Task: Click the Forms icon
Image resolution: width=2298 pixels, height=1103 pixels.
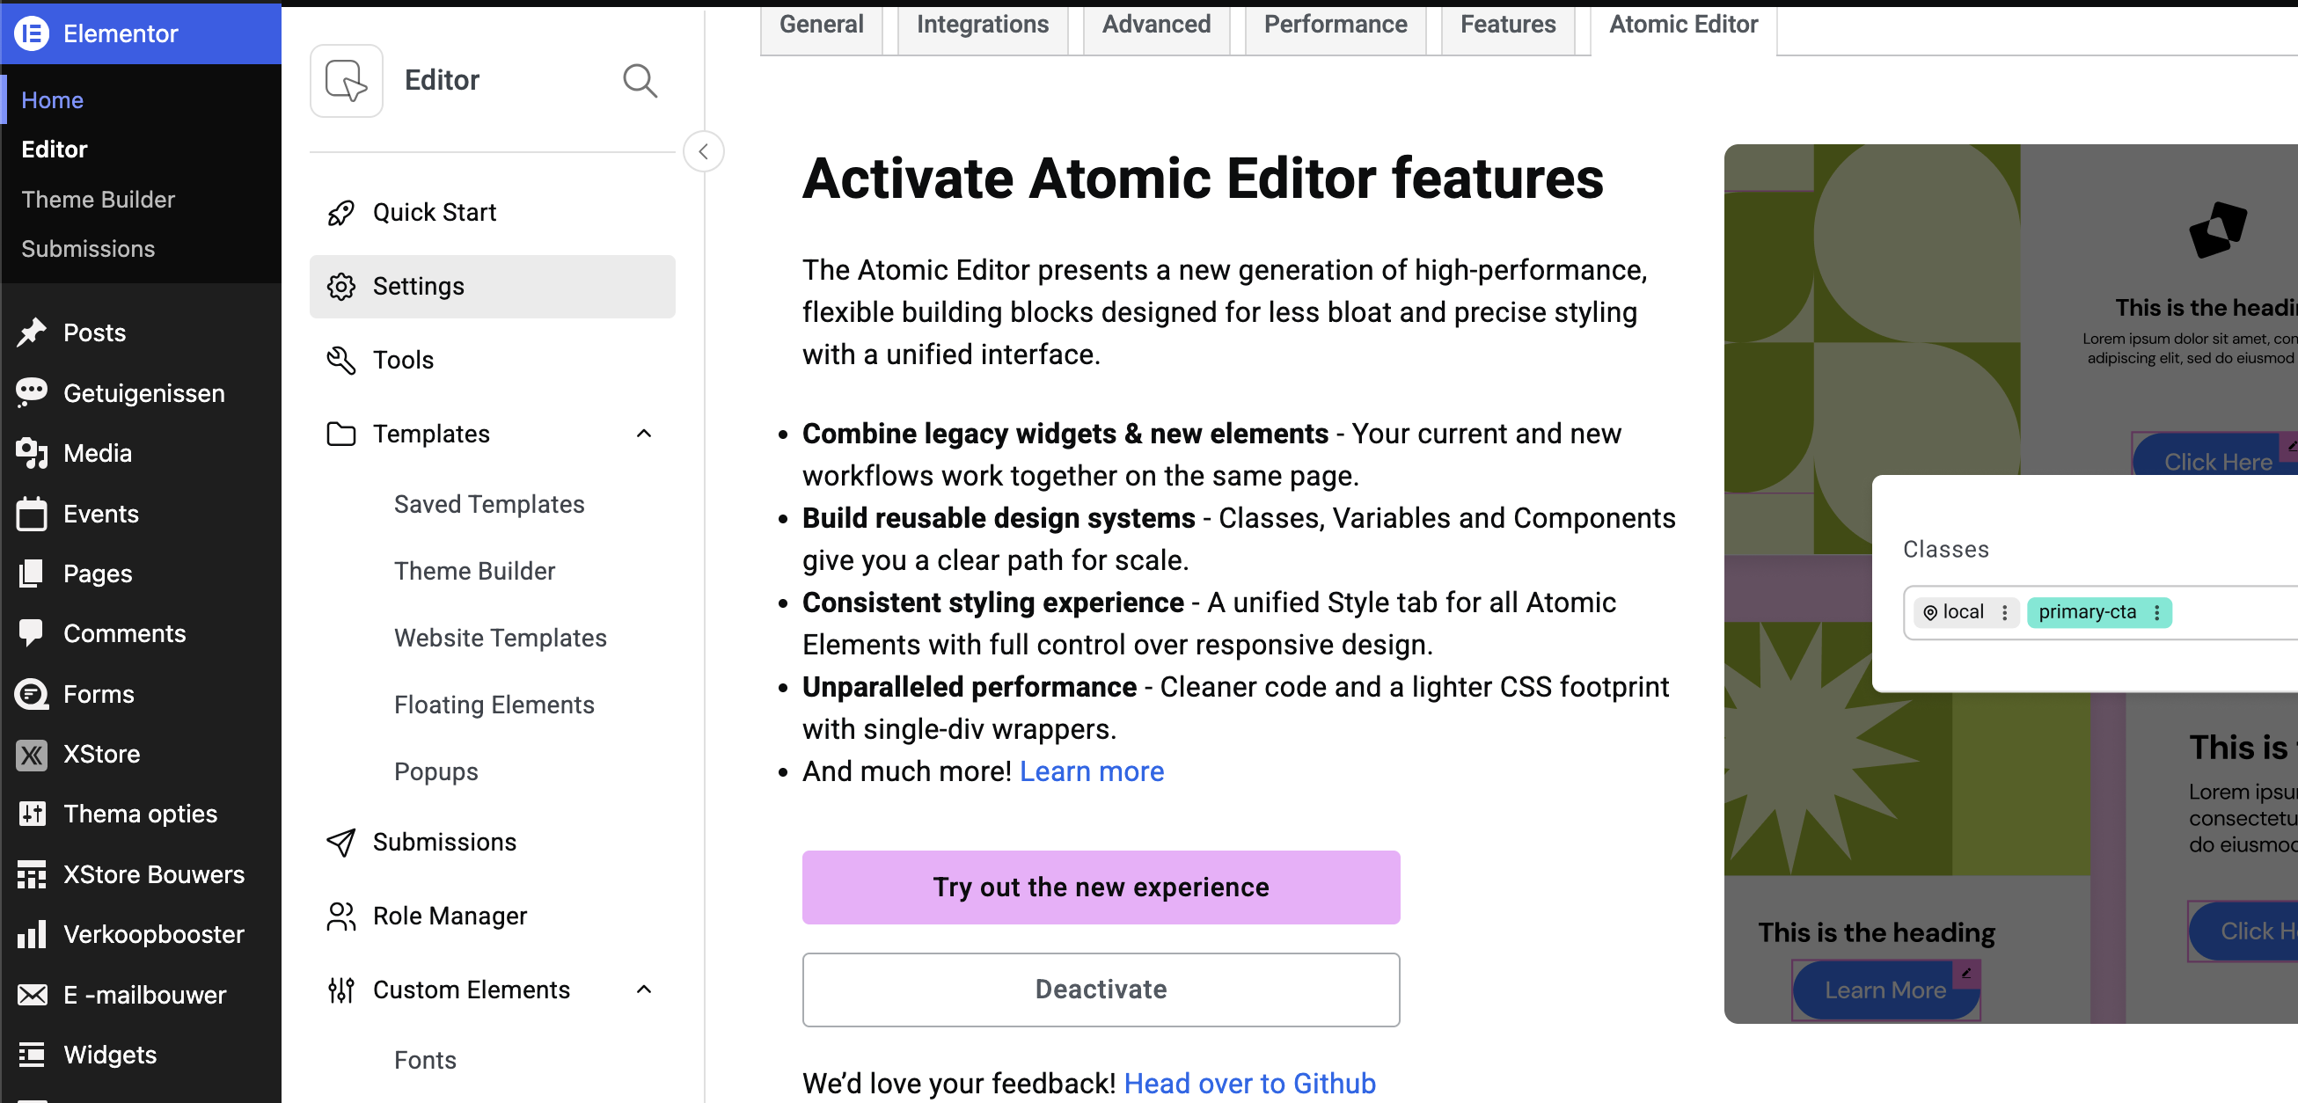Action: (x=33, y=694)
